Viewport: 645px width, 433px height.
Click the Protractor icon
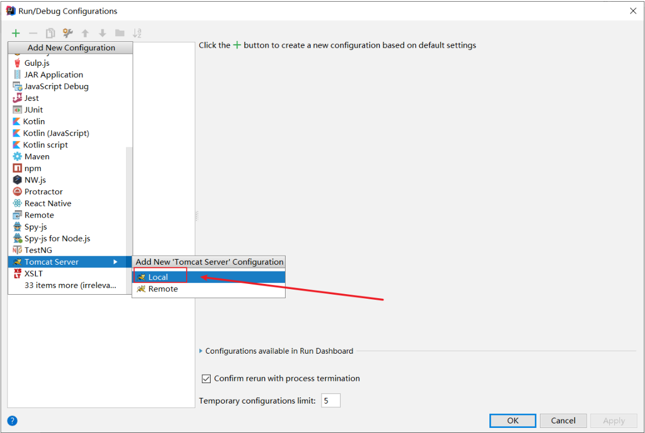coord(17,192)
